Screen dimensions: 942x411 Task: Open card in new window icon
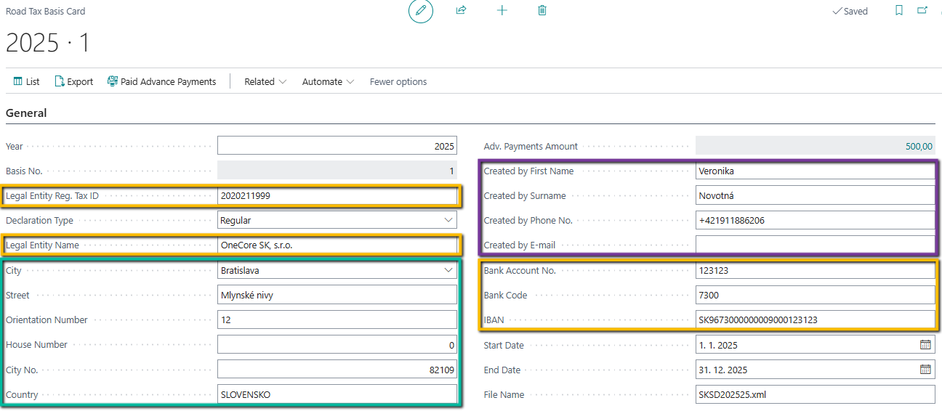pos(922,11)
